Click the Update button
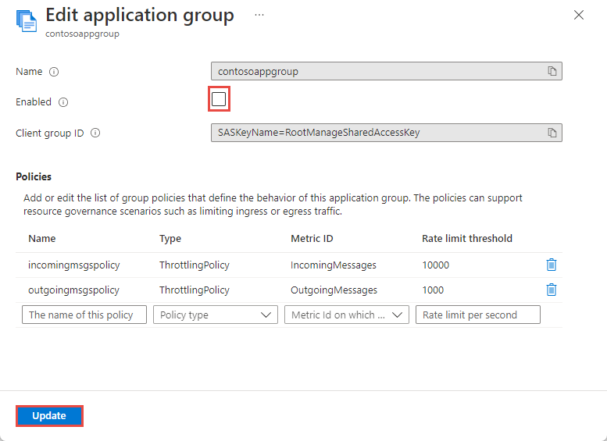This screenshot has height=441, width=607. tap(49, 416)
